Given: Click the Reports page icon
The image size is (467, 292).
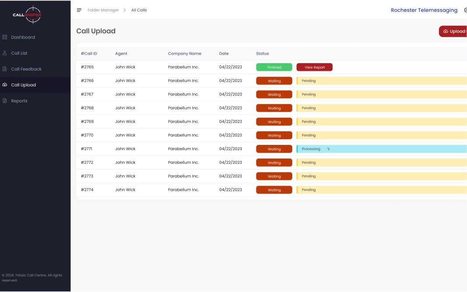Looking at the screenshot, I should coord(5,101).
